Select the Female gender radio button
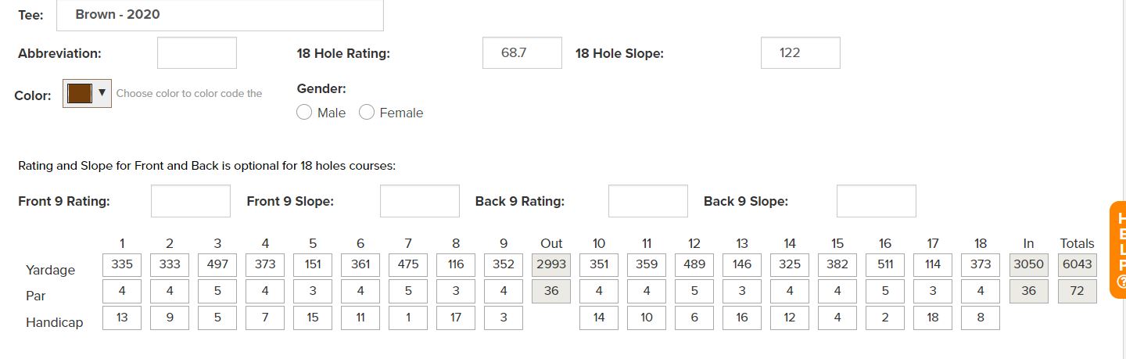The image size is (1126, 359). (367, 113)
